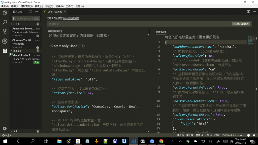Expand the disabled extensions section

(25, 131)
